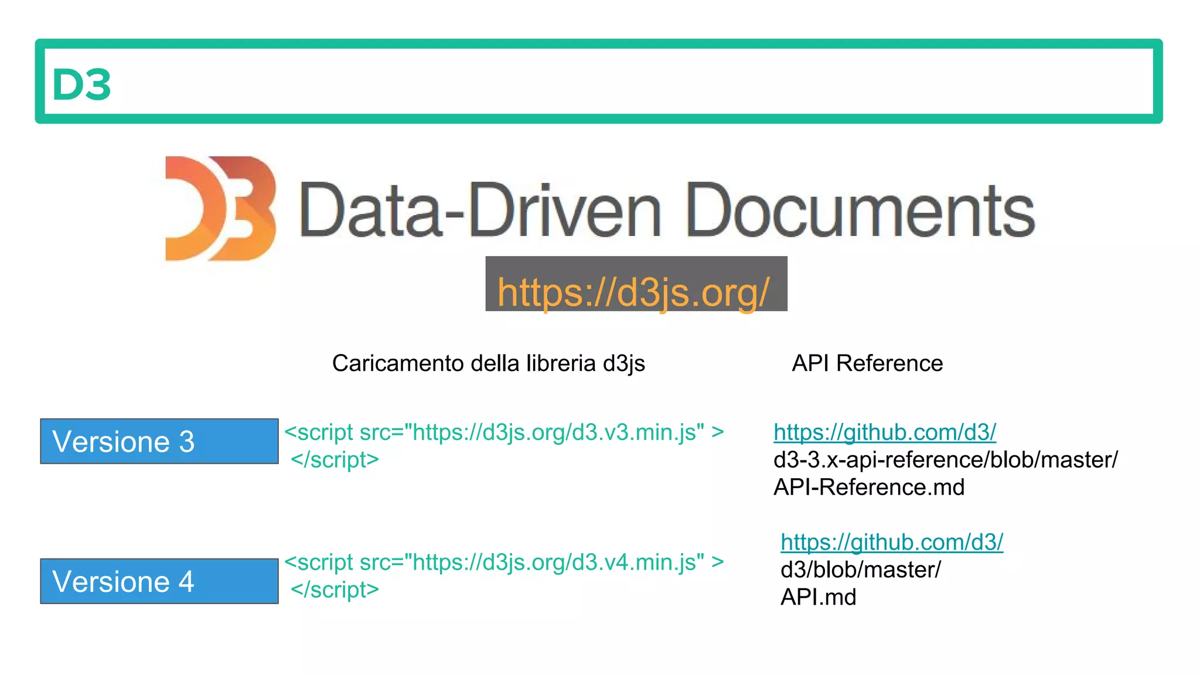Click the Data-Driven Documents heading
Screen dimensions: 1200x675
(666, 210)
